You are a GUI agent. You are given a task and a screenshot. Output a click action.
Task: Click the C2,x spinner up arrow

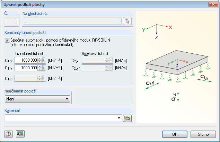[x=107, y=59]
